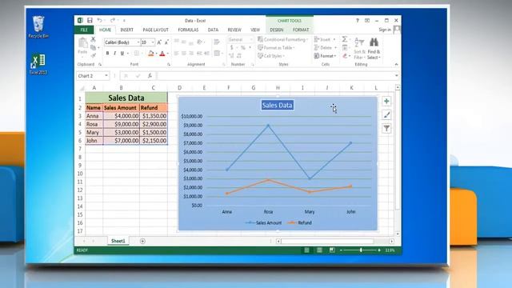Click in the formula bar input
Viewport: 512px width, 288px height.
275,76
